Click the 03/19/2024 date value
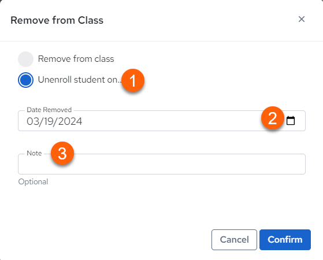This screenshot has height=260, width=323. pyautogui.click(x=54, y=121)
